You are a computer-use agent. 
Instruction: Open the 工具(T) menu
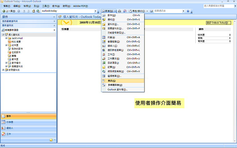(x=46, y=6)
